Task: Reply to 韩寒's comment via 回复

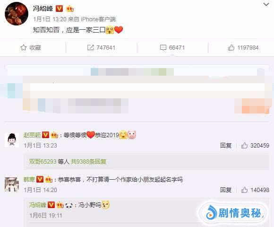Action: pos(226,190)
